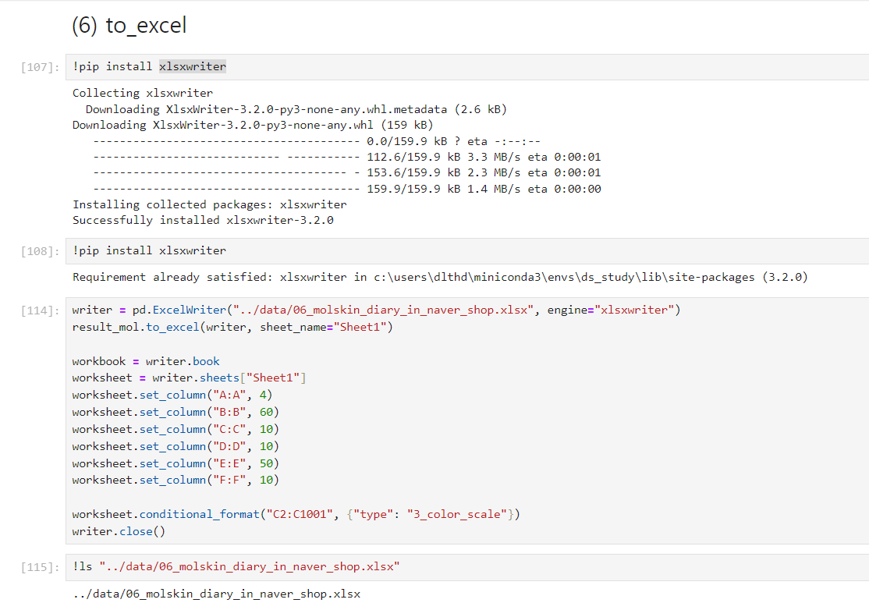
Task: Click the set_column("F:F", 10) line
Action: pyautogui.click(x=176, y=480)
